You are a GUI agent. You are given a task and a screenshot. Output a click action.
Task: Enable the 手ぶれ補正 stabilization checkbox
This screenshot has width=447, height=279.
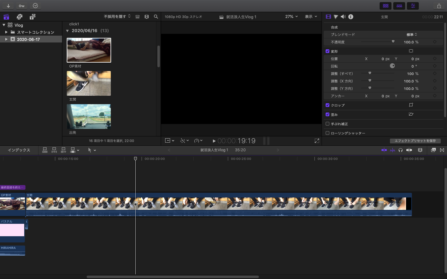pos(327,124)
